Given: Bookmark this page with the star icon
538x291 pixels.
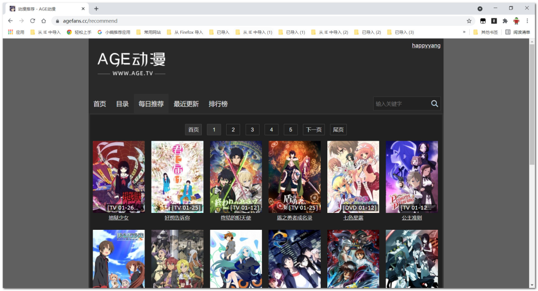Looking at the screenshot, I should pyautogui.click(x=469, y=21).
